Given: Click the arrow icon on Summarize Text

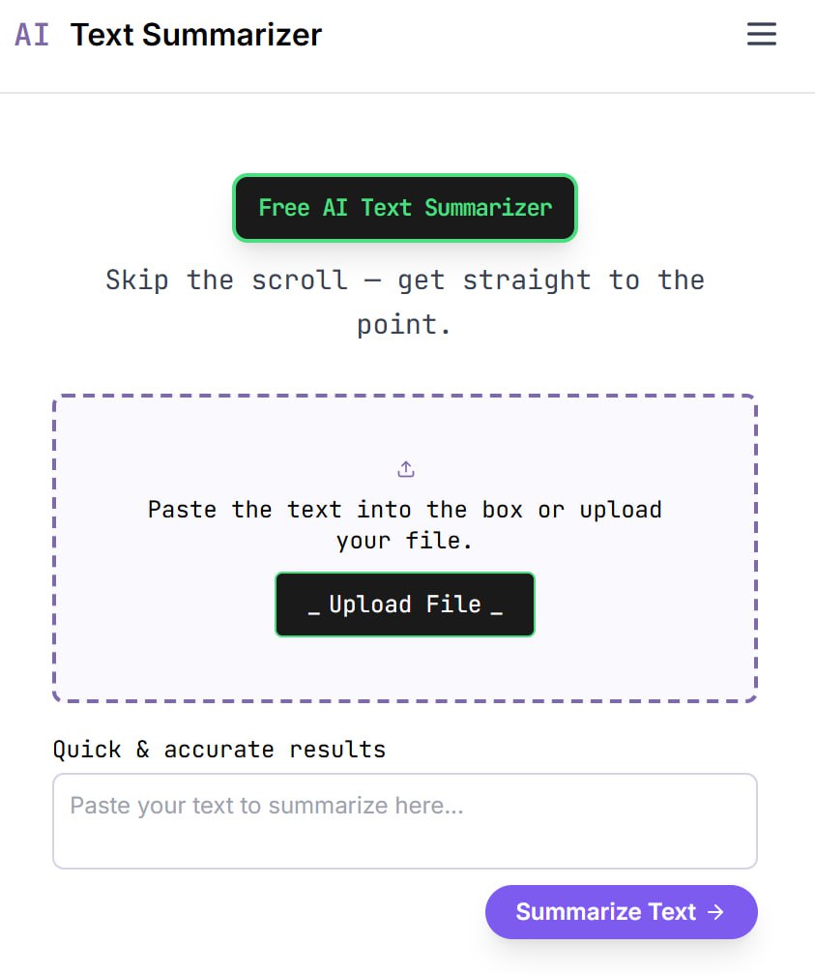Looking at the screenshot, I should 716,912.
